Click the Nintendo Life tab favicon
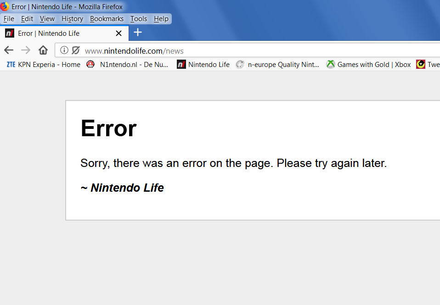 [10, 33]
